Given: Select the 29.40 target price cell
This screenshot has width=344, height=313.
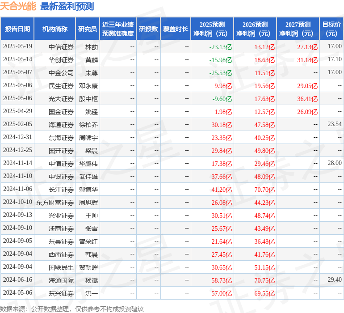Looking at the screenshot, I should (334, 280).
